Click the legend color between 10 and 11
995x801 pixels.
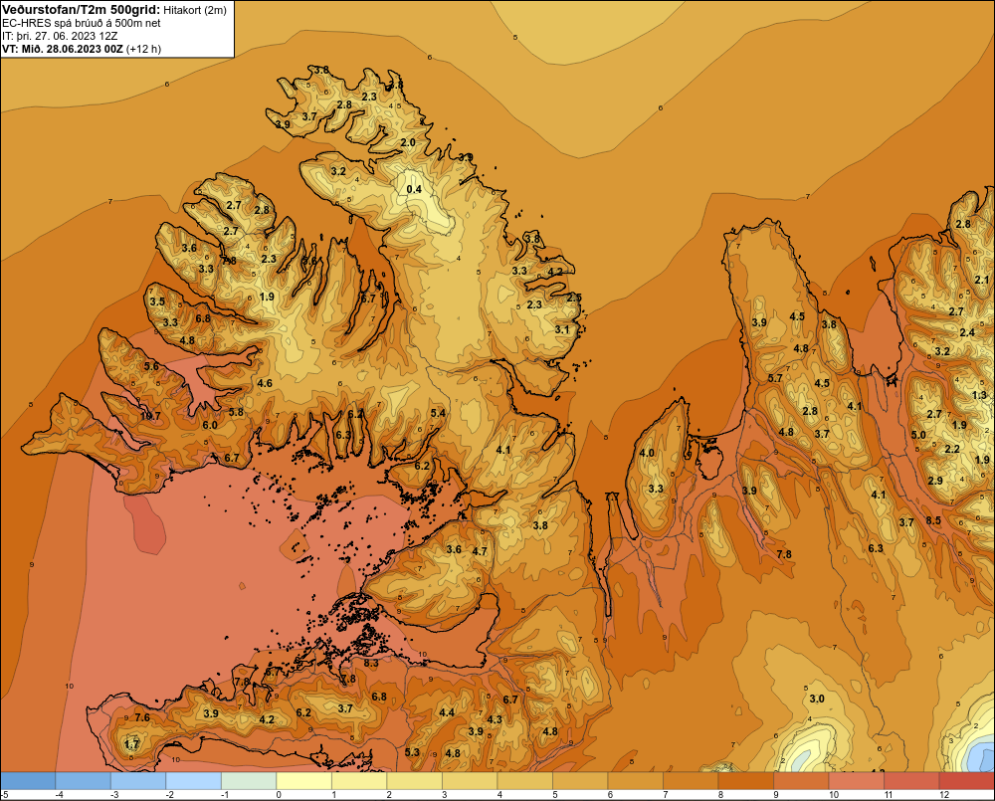[856, 781]
